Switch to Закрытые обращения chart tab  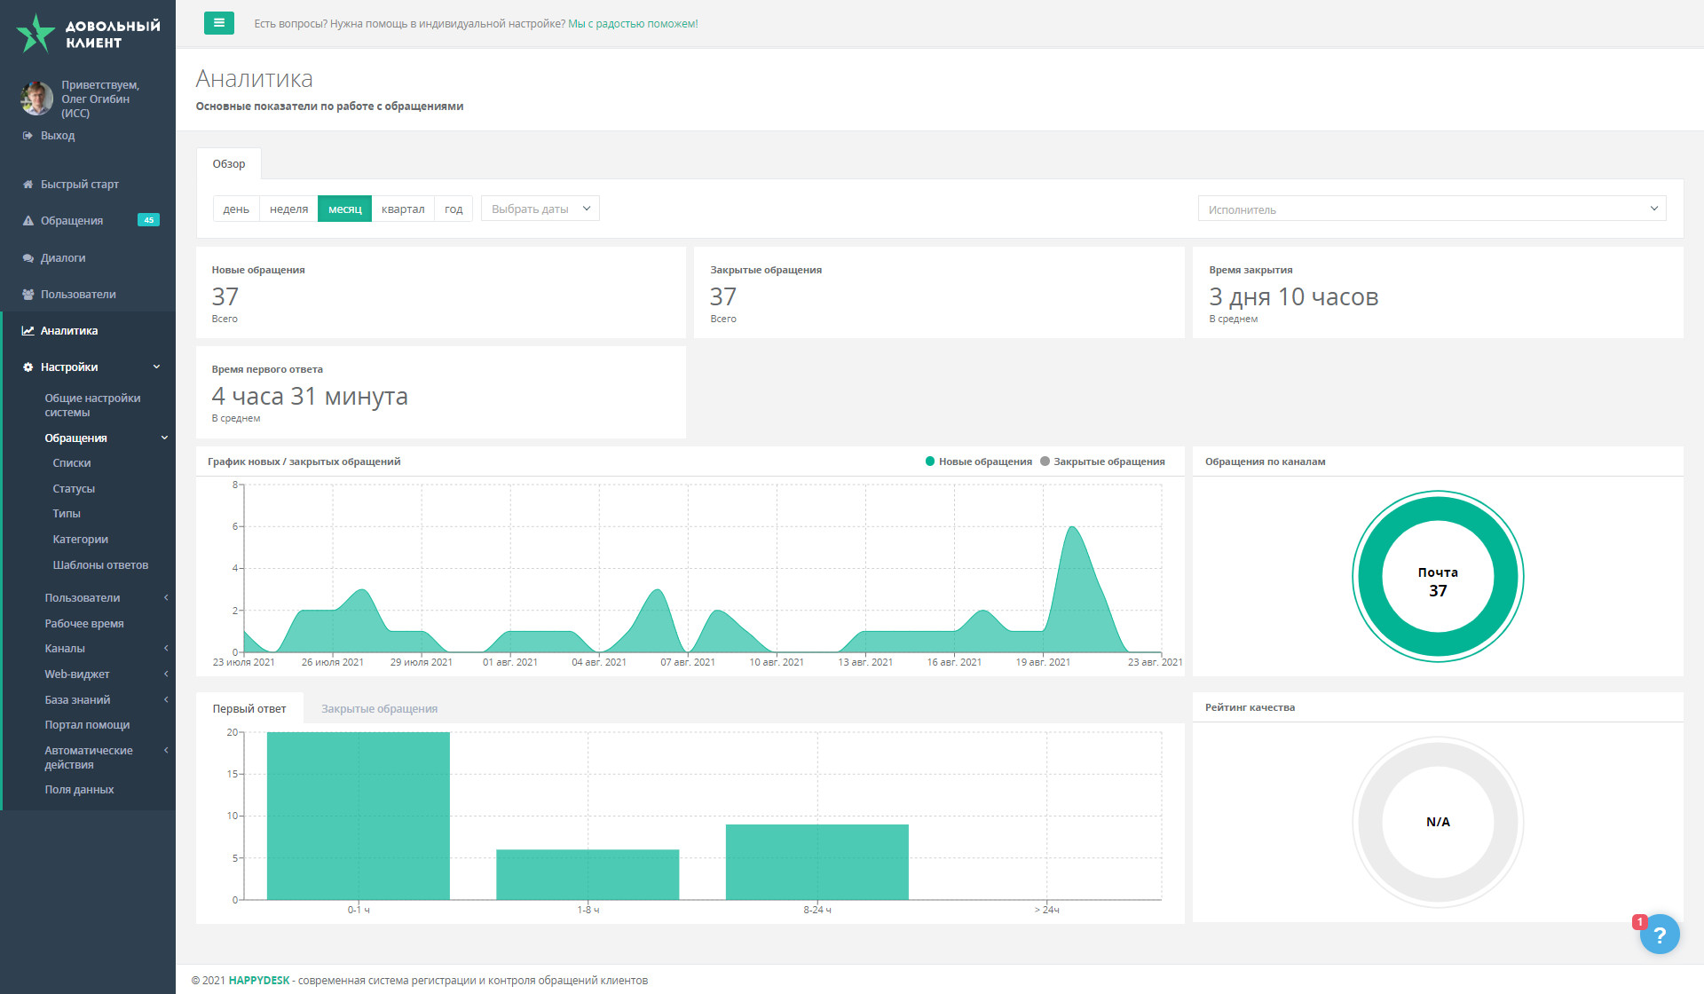coord(379,709)
